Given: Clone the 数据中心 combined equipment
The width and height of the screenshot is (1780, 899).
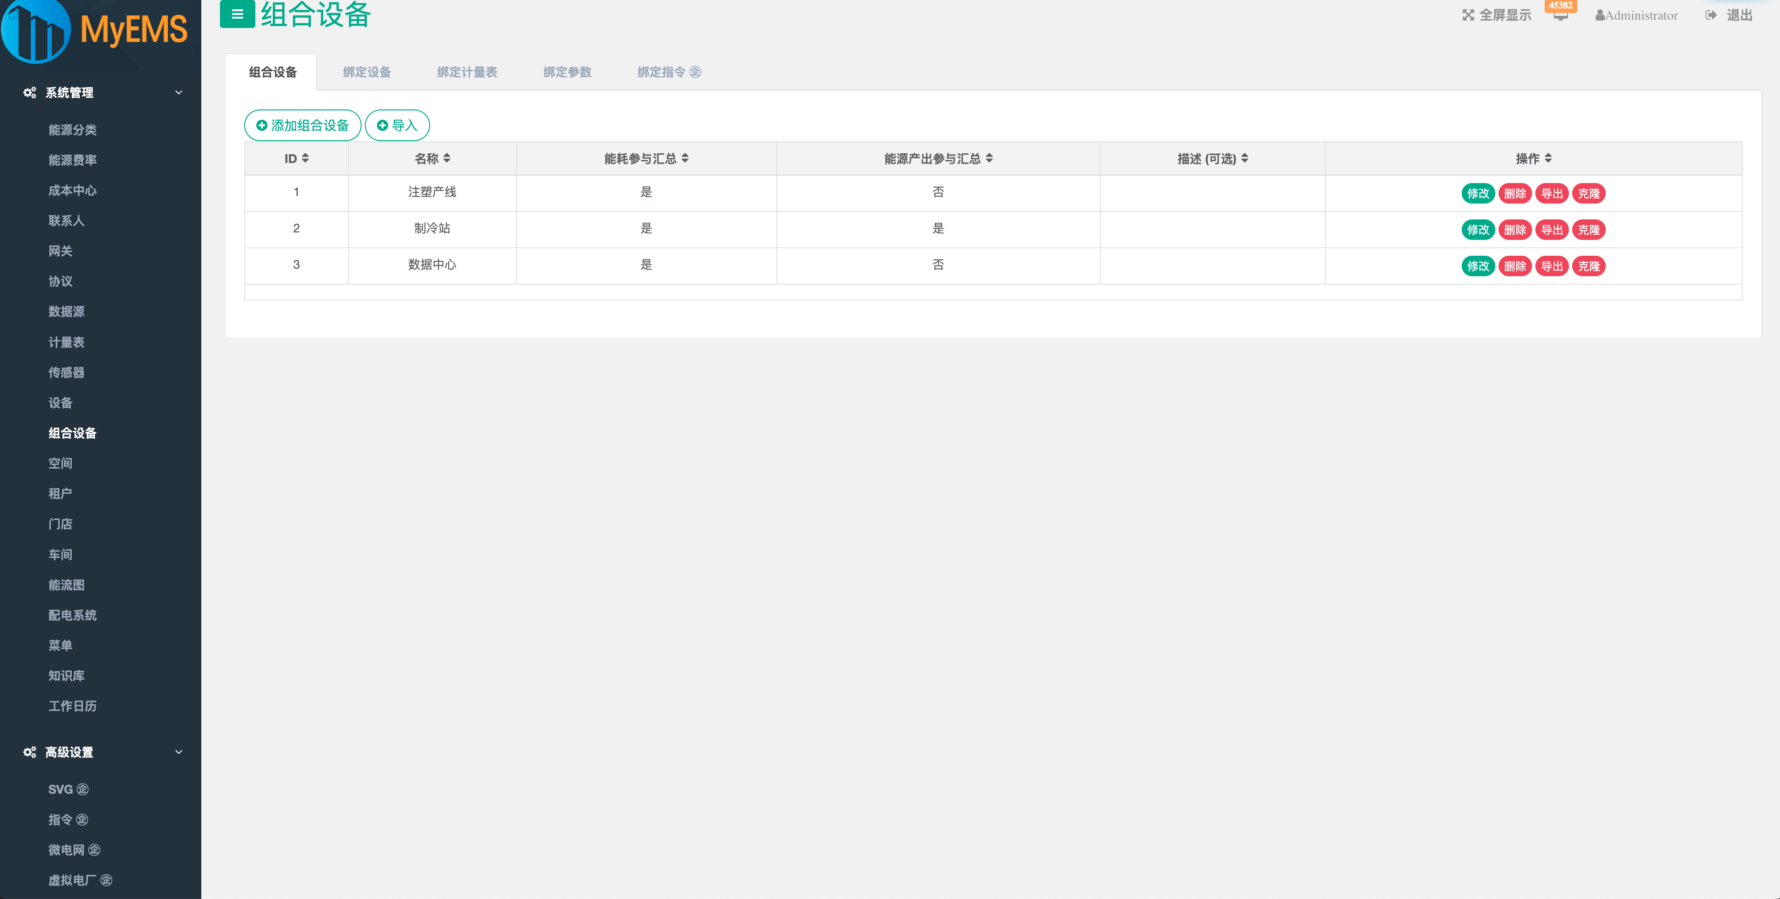Looking at the screenshot, I should click(1588, 266).
